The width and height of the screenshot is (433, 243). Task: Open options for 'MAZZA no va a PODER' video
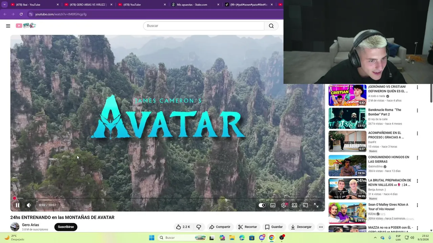click(x=417, y=228)
